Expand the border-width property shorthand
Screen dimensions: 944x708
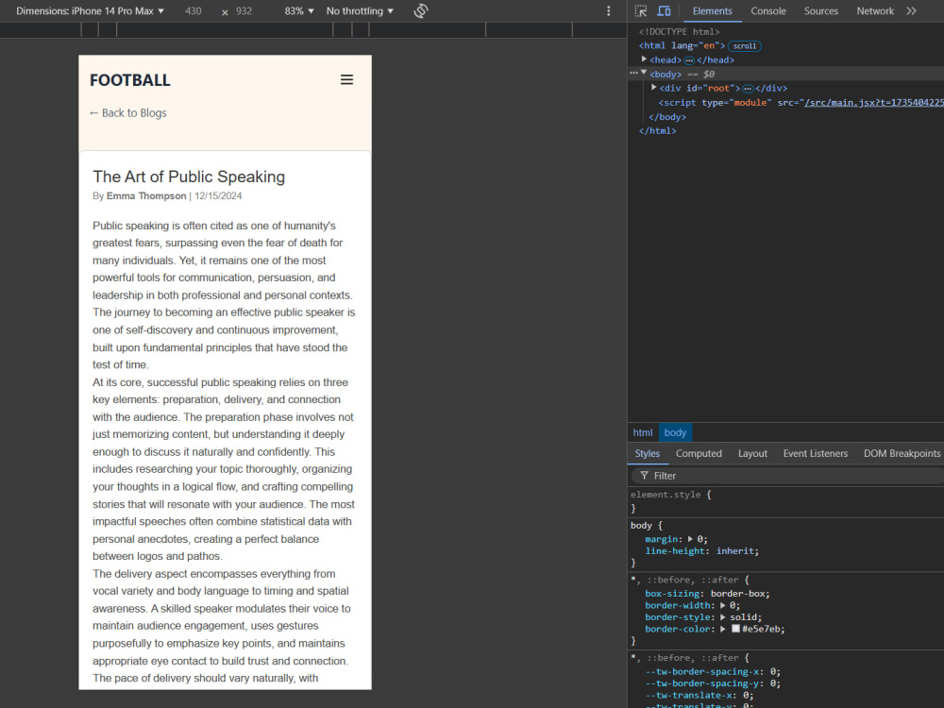pyautogui.click(x=723, y=605)
